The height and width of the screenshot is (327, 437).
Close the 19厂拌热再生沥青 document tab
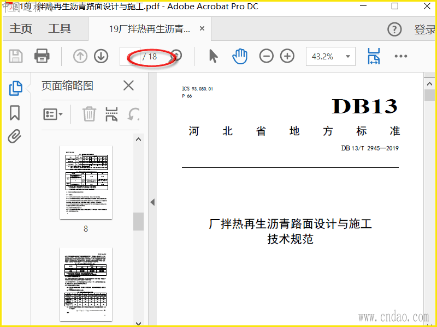point(202,28)
